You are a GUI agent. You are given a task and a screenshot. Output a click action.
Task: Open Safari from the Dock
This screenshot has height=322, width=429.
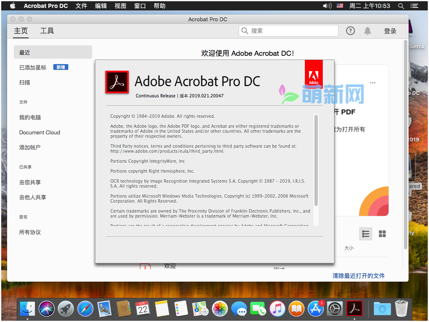pyautogui.click(x=85, y=308)
